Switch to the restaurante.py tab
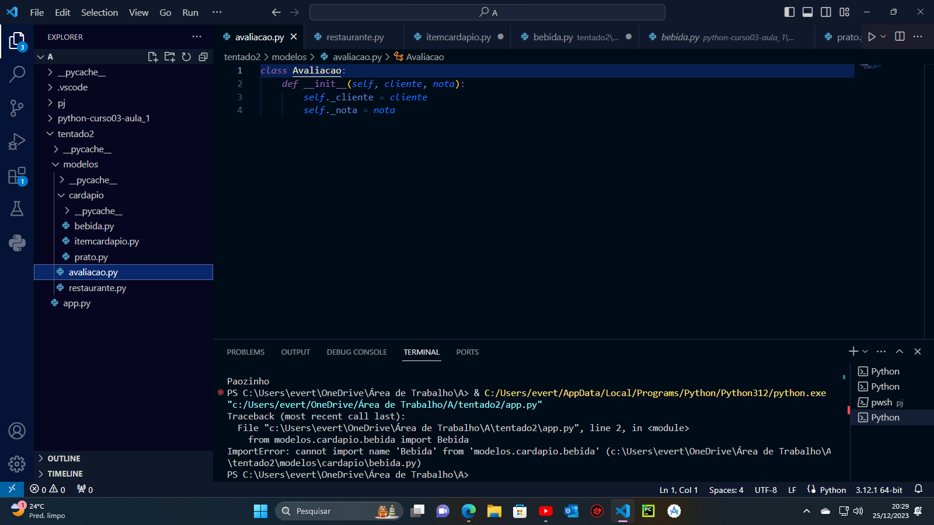Viewport: 934px width, 525px height. pyautogui.click(x=355, y=37)
